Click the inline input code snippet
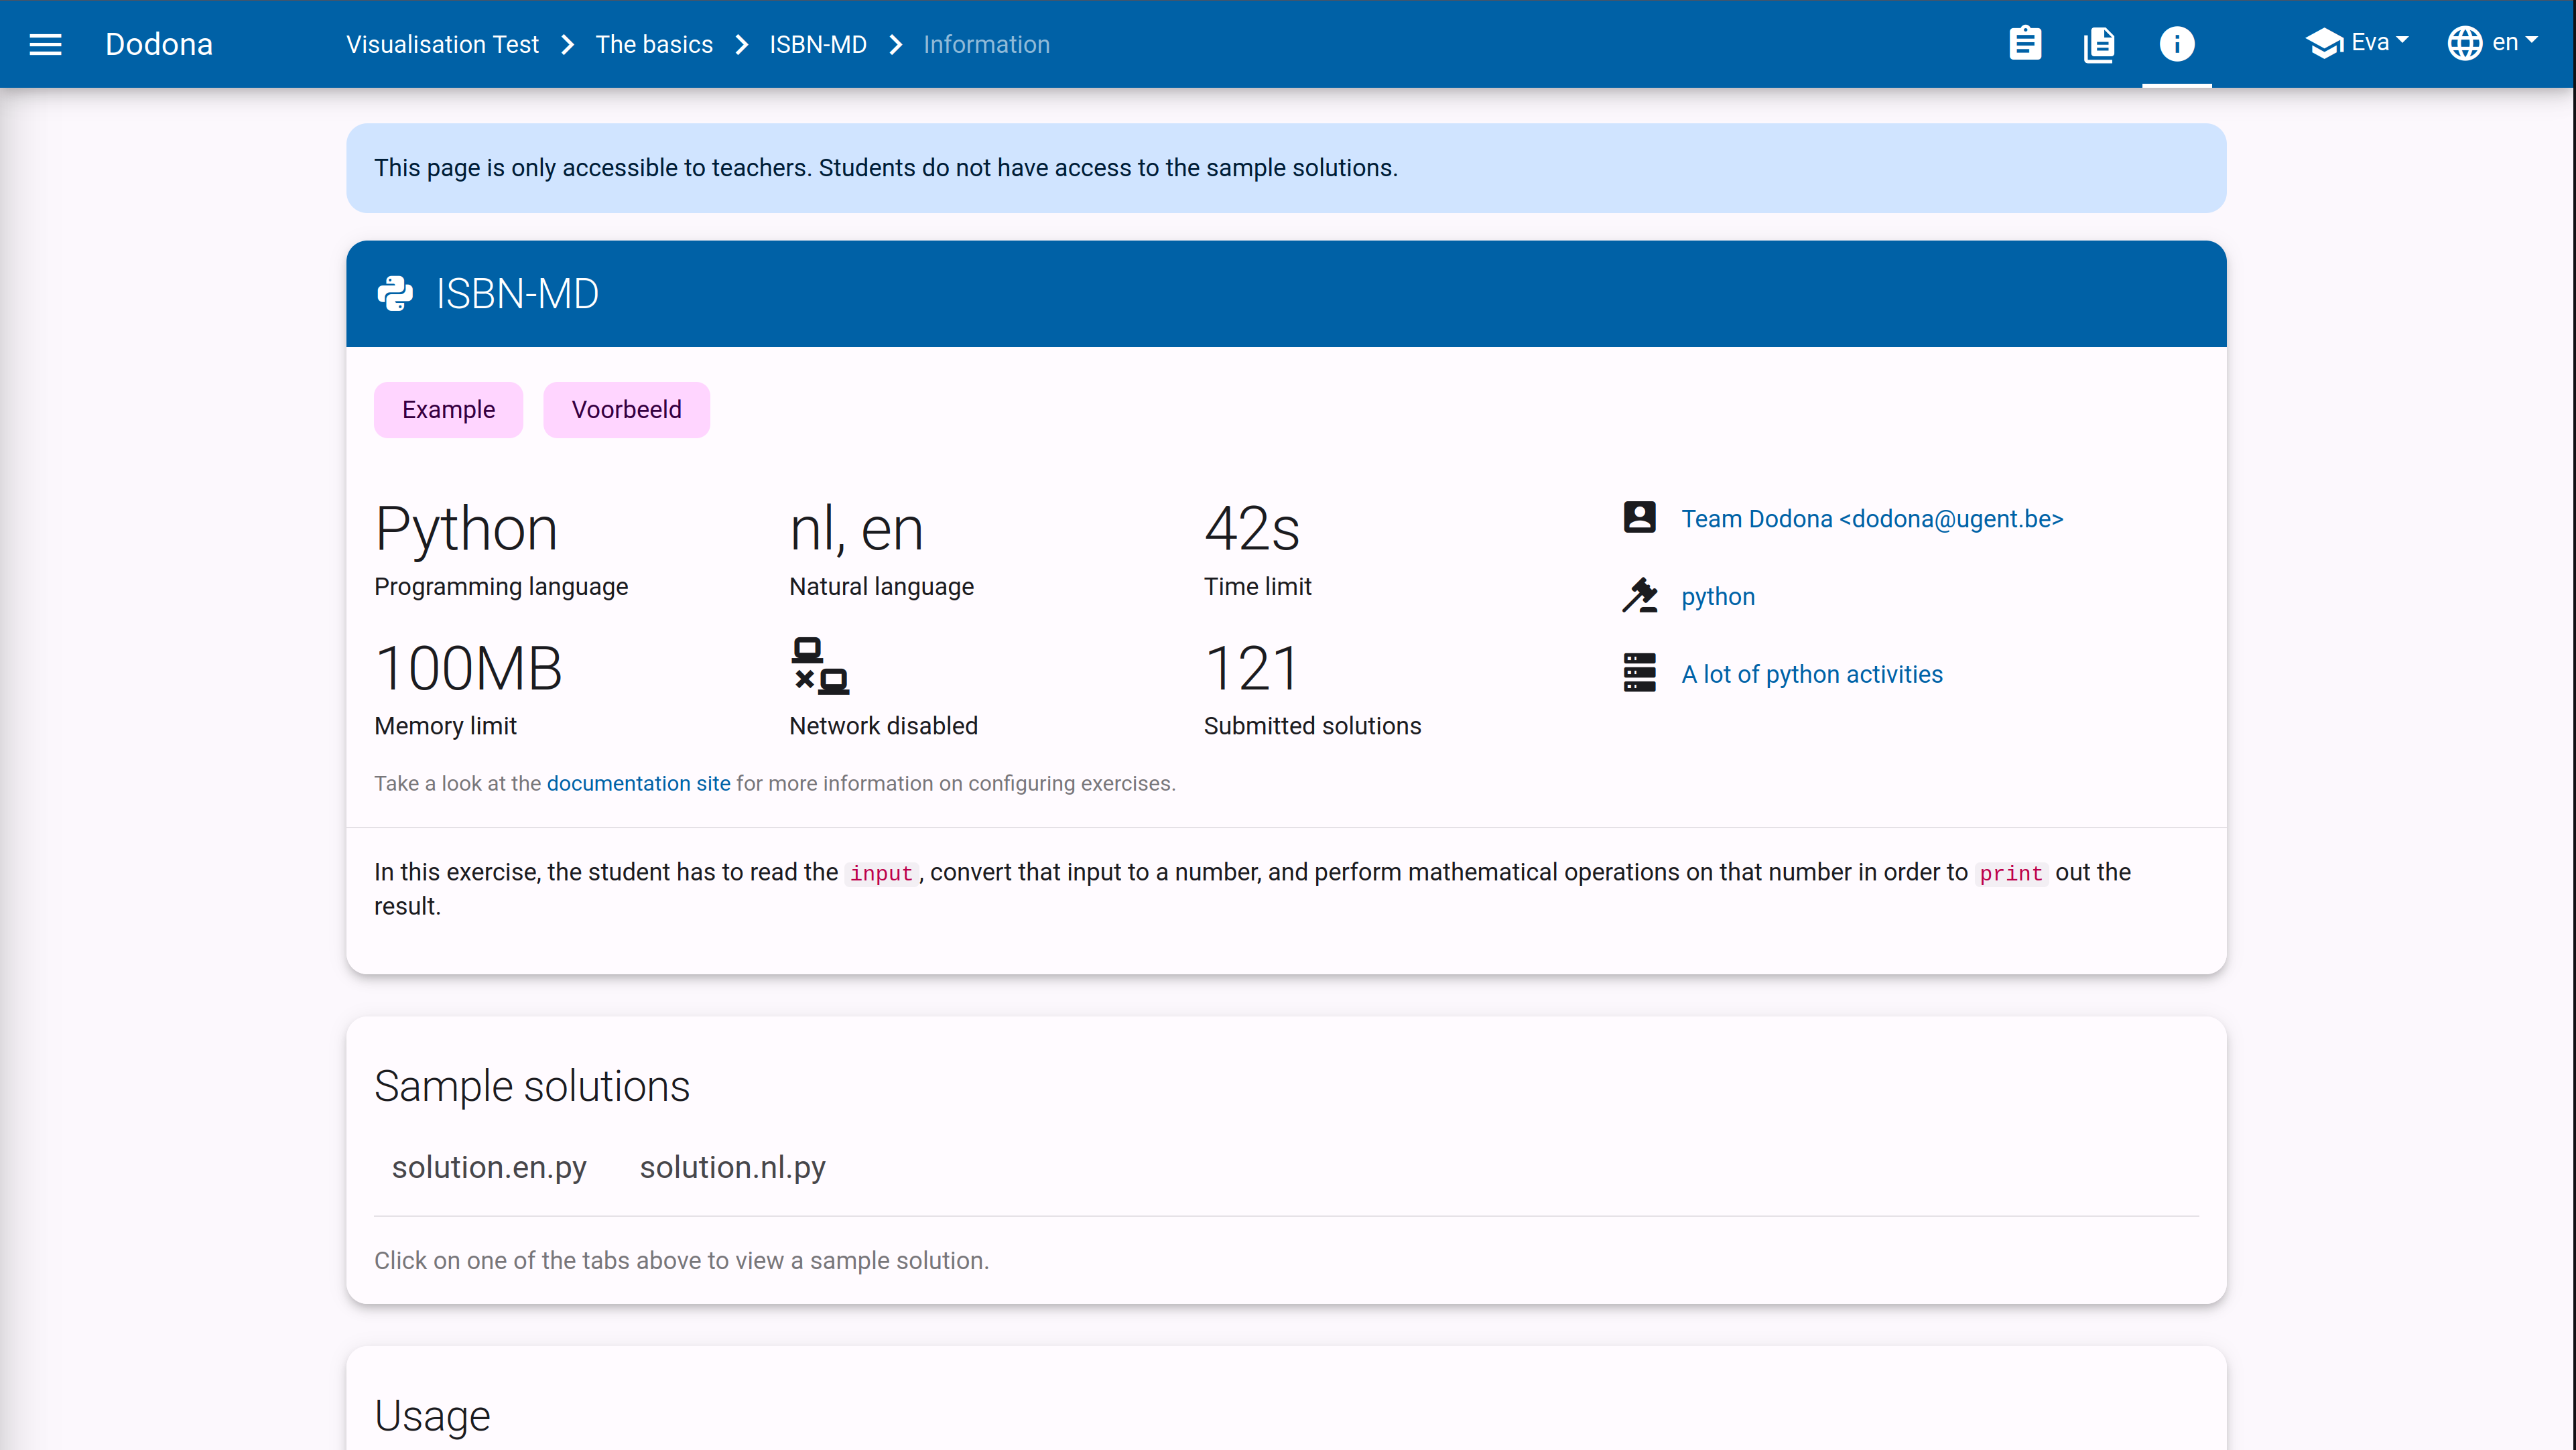 (x=881, y=873)
